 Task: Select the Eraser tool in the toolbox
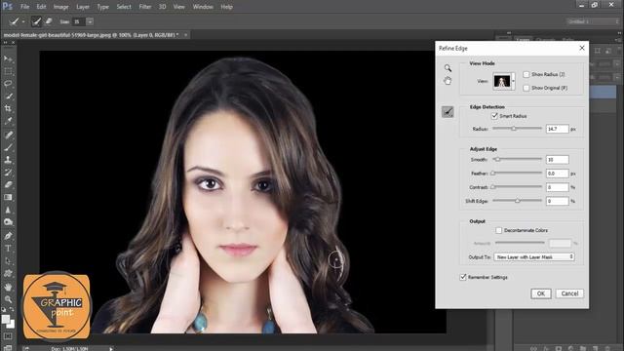[x=8, y=184]
